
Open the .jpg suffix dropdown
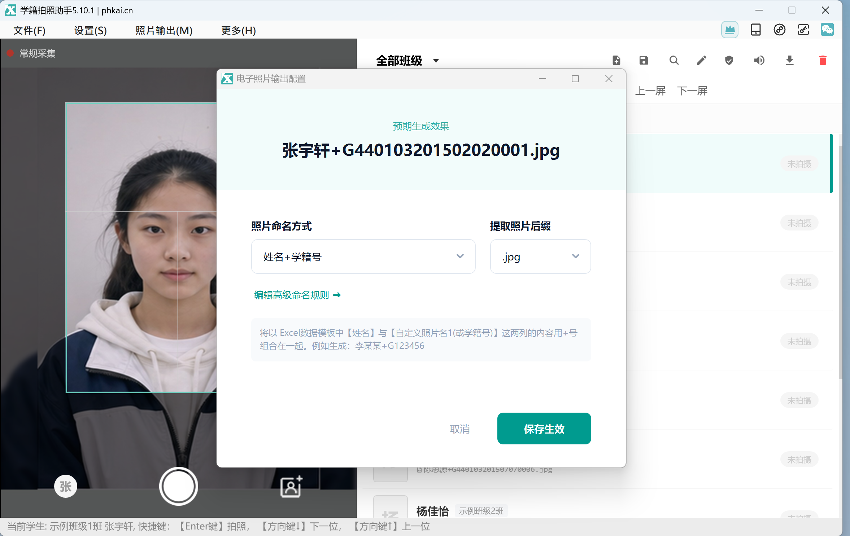tap(540, 256)
